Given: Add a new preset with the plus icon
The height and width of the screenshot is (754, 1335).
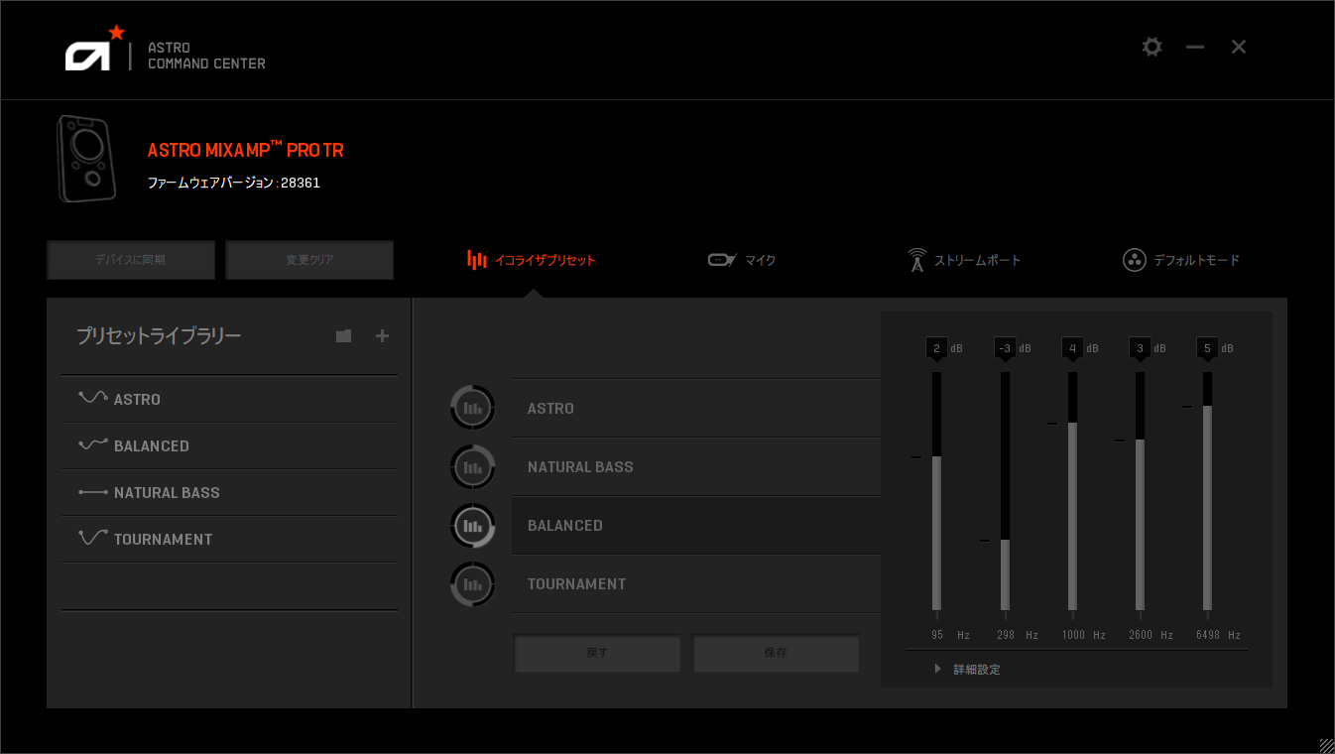Looking at the screenshot, I should pyautogui.click(x=382, y=336).
